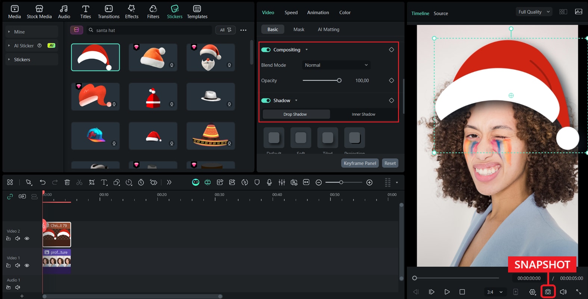Undo the last action
Screen dimensions: 588x299
tap(43, 182)
